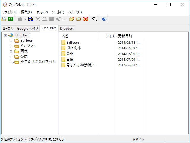Click ドキュメント folder icon in tree
The height and width of the screenshot is (143, 190).
coord(17,46)
